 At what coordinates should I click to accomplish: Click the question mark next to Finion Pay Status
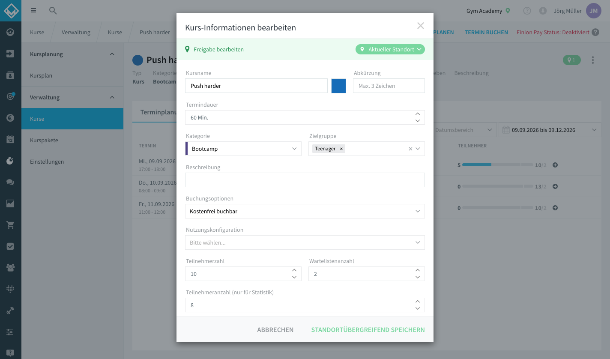click(595, 32)
